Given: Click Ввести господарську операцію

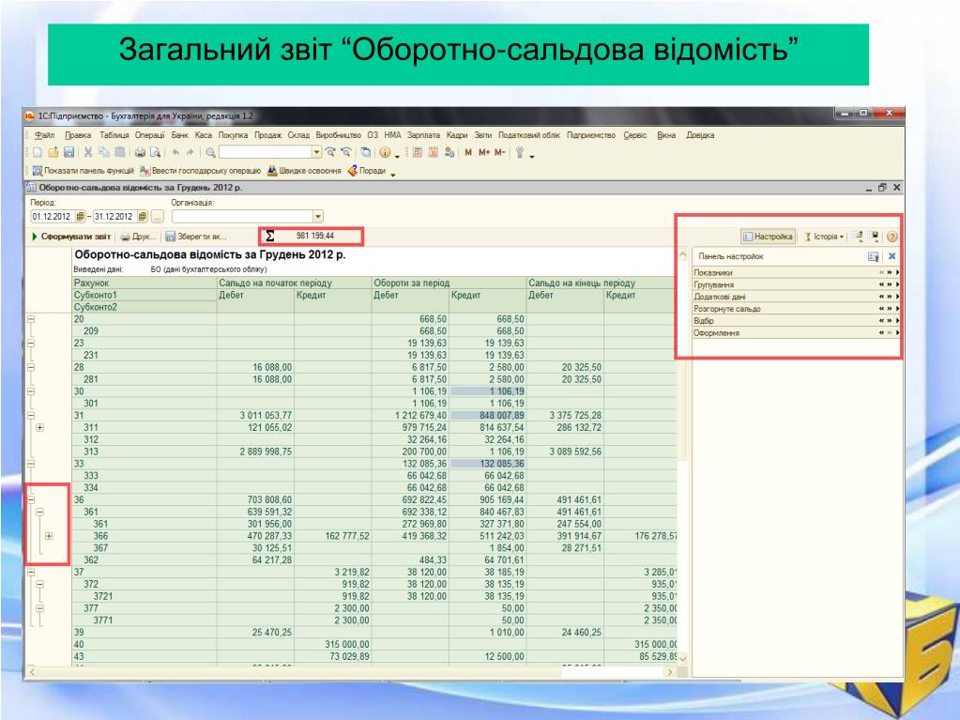Looking at the screenshot, I should pyautogui.click(x=201, y=171).
